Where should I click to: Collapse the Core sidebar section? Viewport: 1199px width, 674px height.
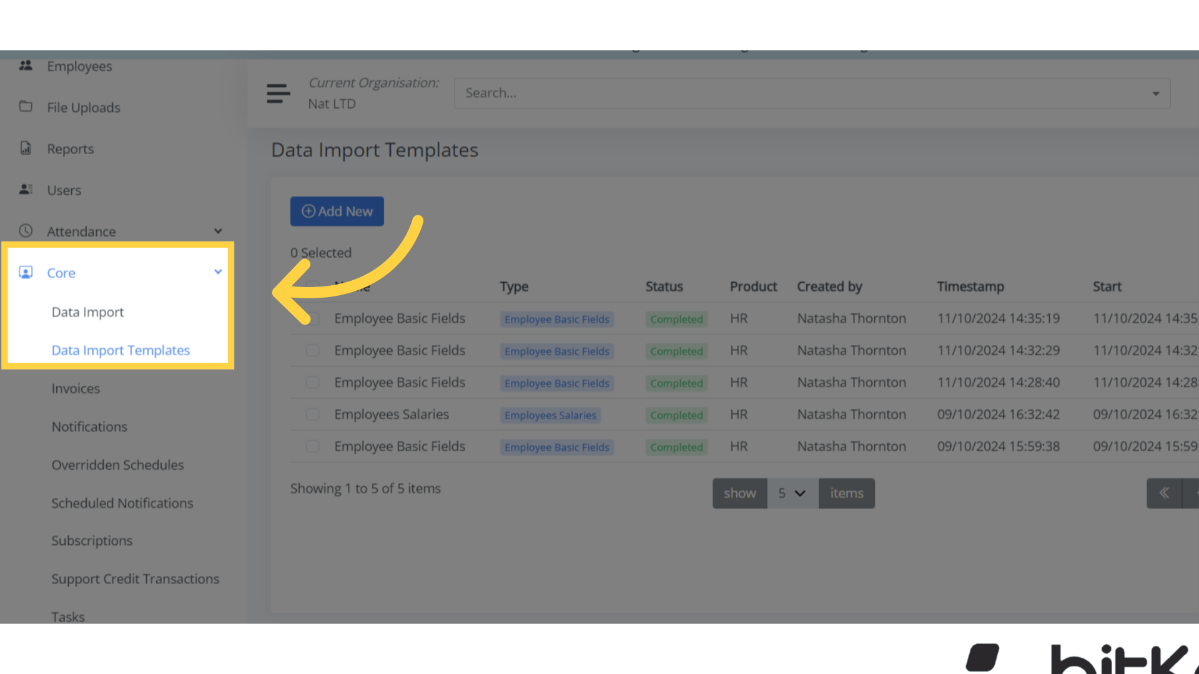tap(218, 271)
